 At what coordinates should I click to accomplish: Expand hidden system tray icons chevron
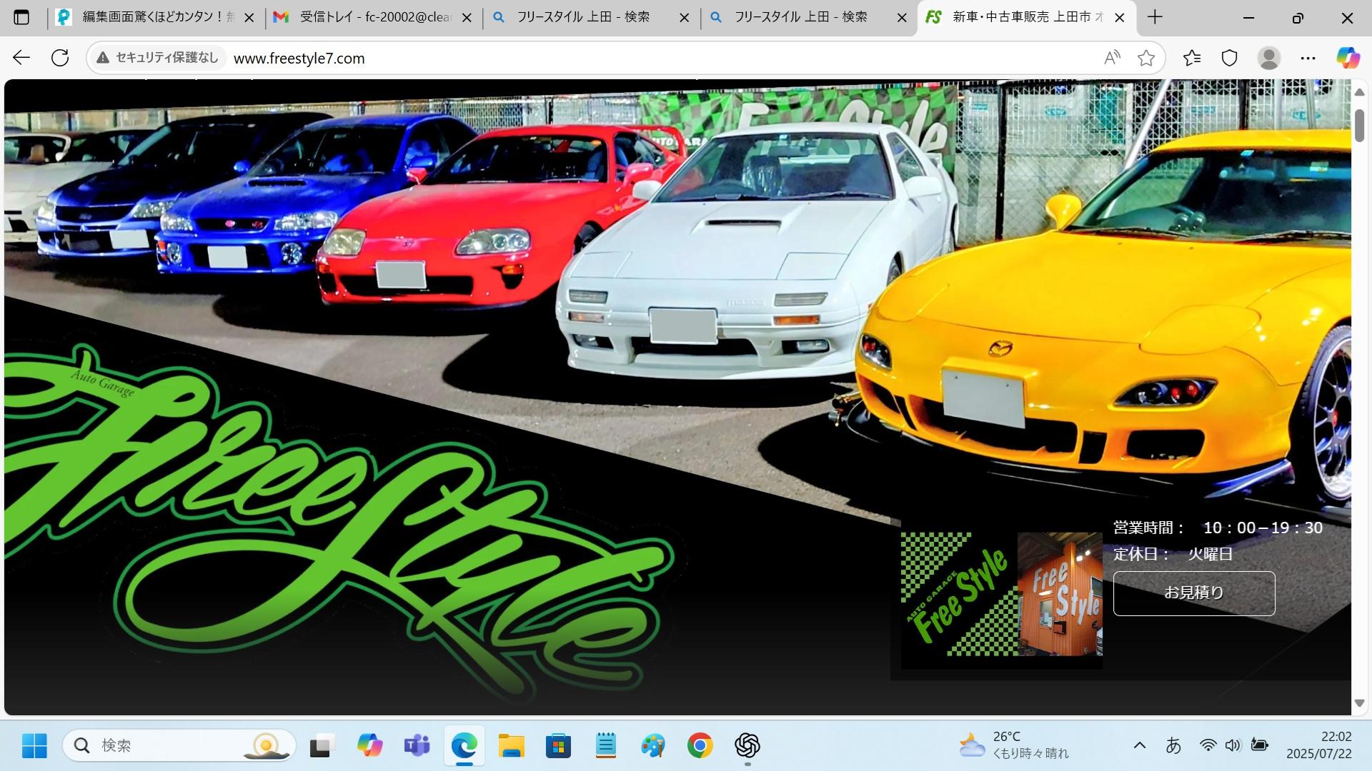[x=1140, y=745]
